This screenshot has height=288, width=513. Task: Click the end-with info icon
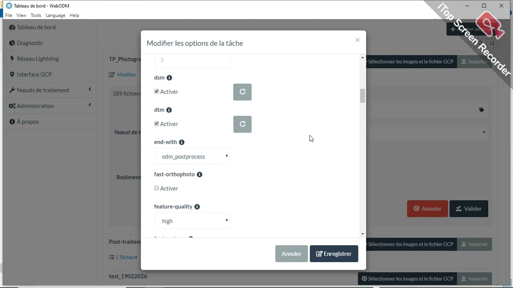[182, 142]
